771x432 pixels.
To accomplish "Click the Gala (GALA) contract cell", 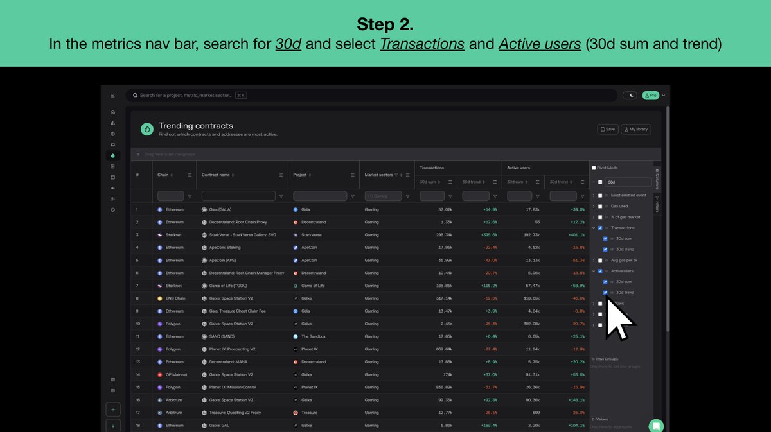I will click(242, 209).
